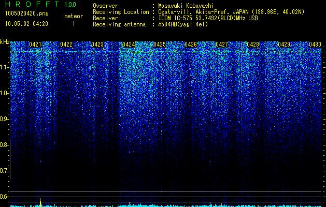Click the meteor count value 1
Image resolution: width=326 pixels, height=207 pixels.
[x=74, y=24]
